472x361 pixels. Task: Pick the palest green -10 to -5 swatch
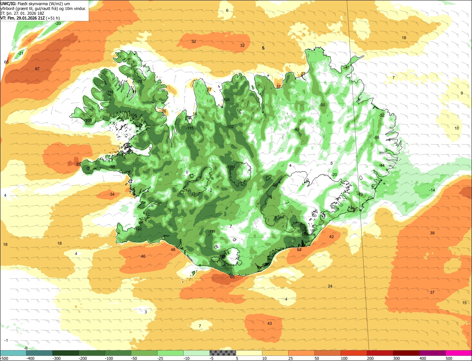click(x=196, y=353)
